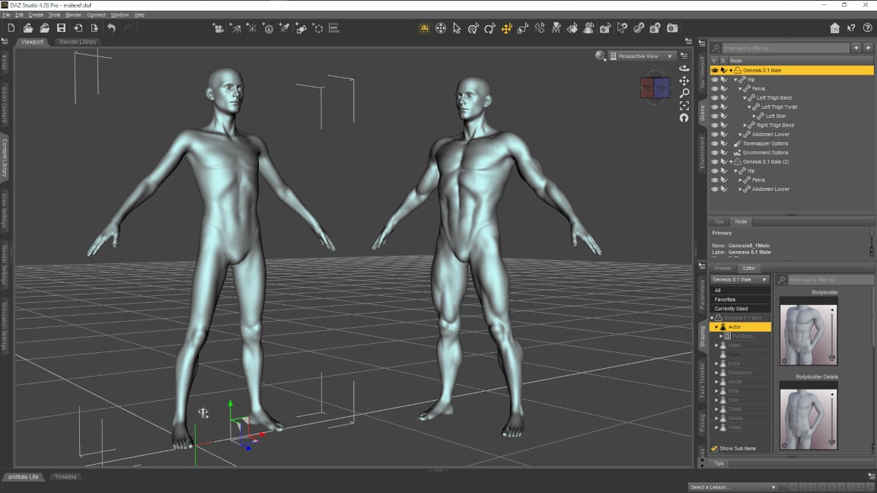This screenshot has height=493, width=877.
Task: Open the Genesis 8.1 Male figure dropdown
Action: click(x=740, y=280)
